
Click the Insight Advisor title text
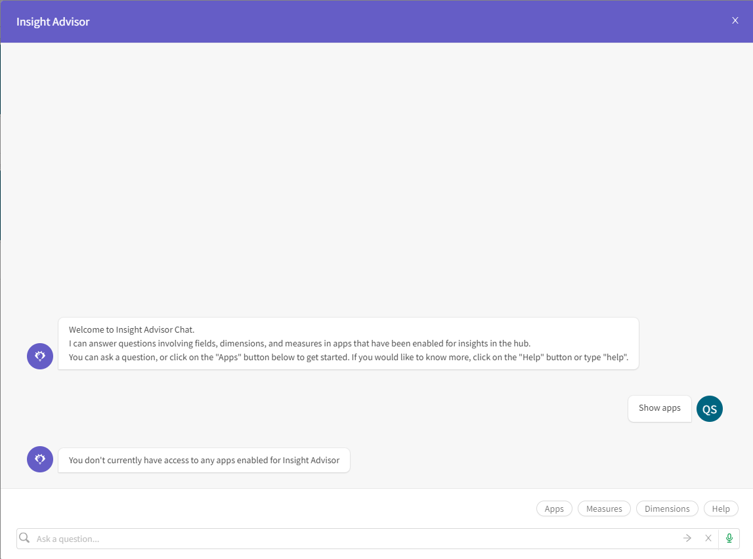[53, 21]
